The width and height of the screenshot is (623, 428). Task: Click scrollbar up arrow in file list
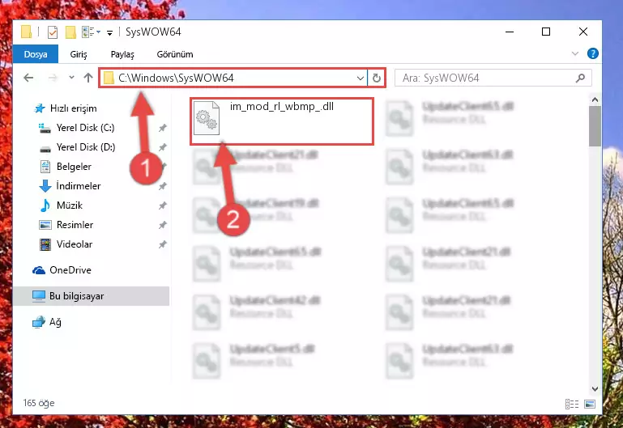595,100
